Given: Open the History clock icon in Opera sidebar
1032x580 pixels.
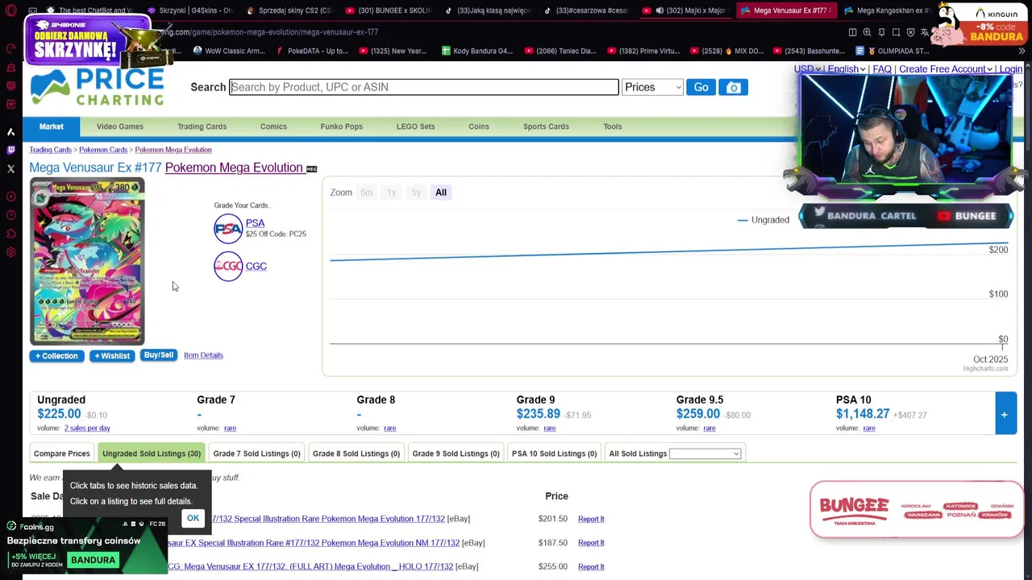Looking at the screenshot, I should pyautogui.click(x=10, y=215).
